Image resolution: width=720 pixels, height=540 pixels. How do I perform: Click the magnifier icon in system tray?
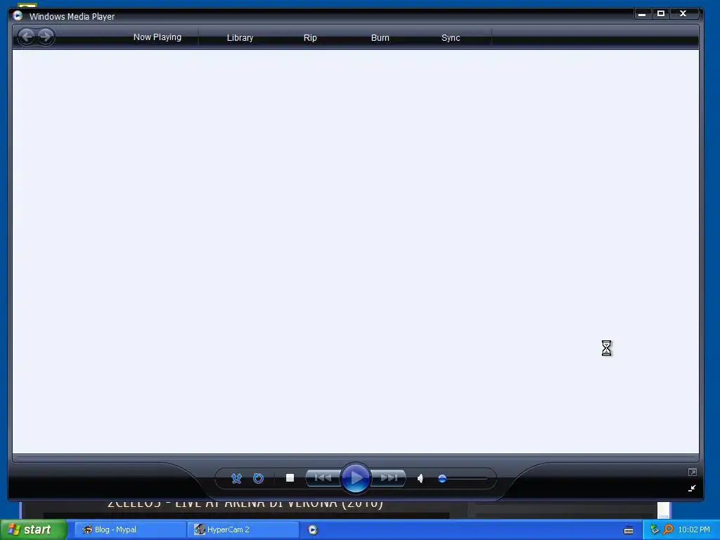tap(669, 529)
